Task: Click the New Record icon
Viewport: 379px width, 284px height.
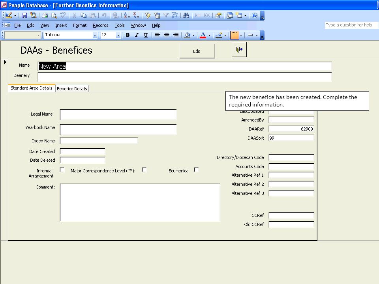Action: pyautogui.click(x=197, y=15)
